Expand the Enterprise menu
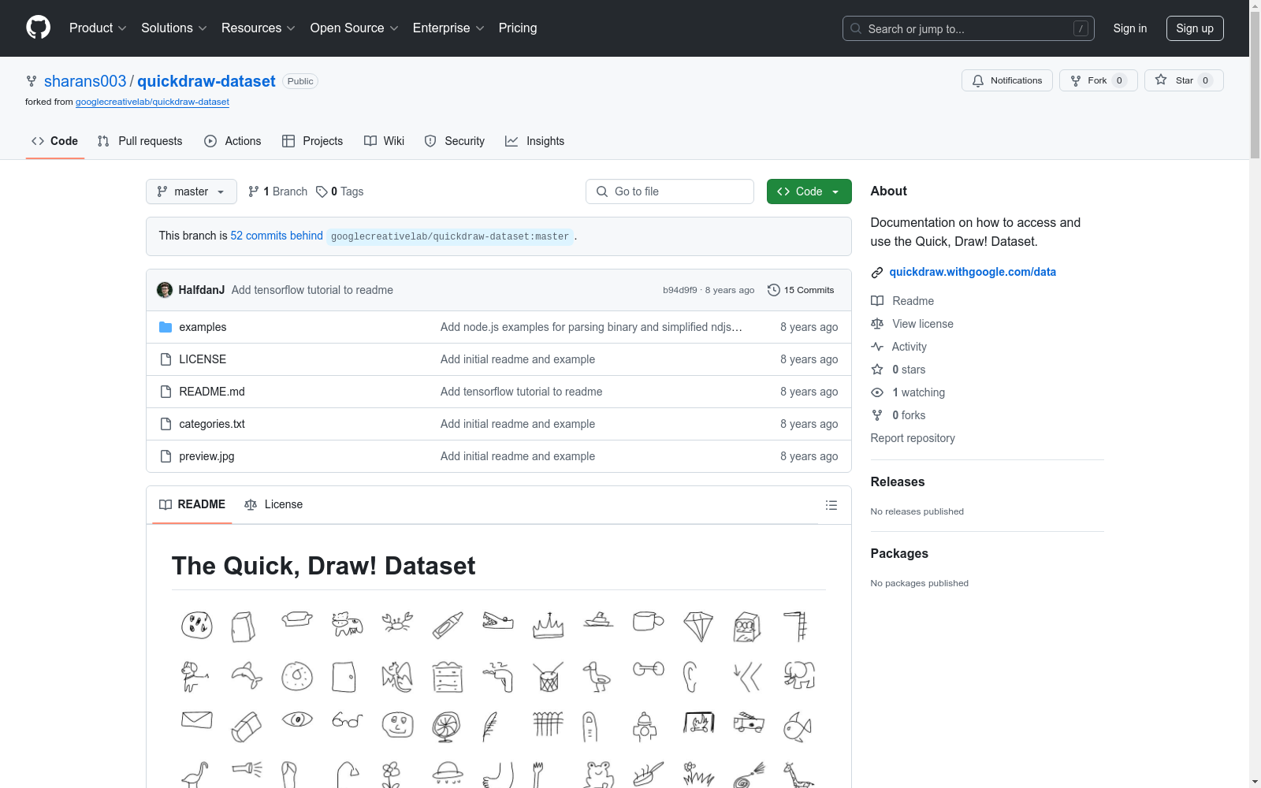Image resolution: width=1261 pixels, height=788 pixels. pyautogui.click(x=448, y=28)
